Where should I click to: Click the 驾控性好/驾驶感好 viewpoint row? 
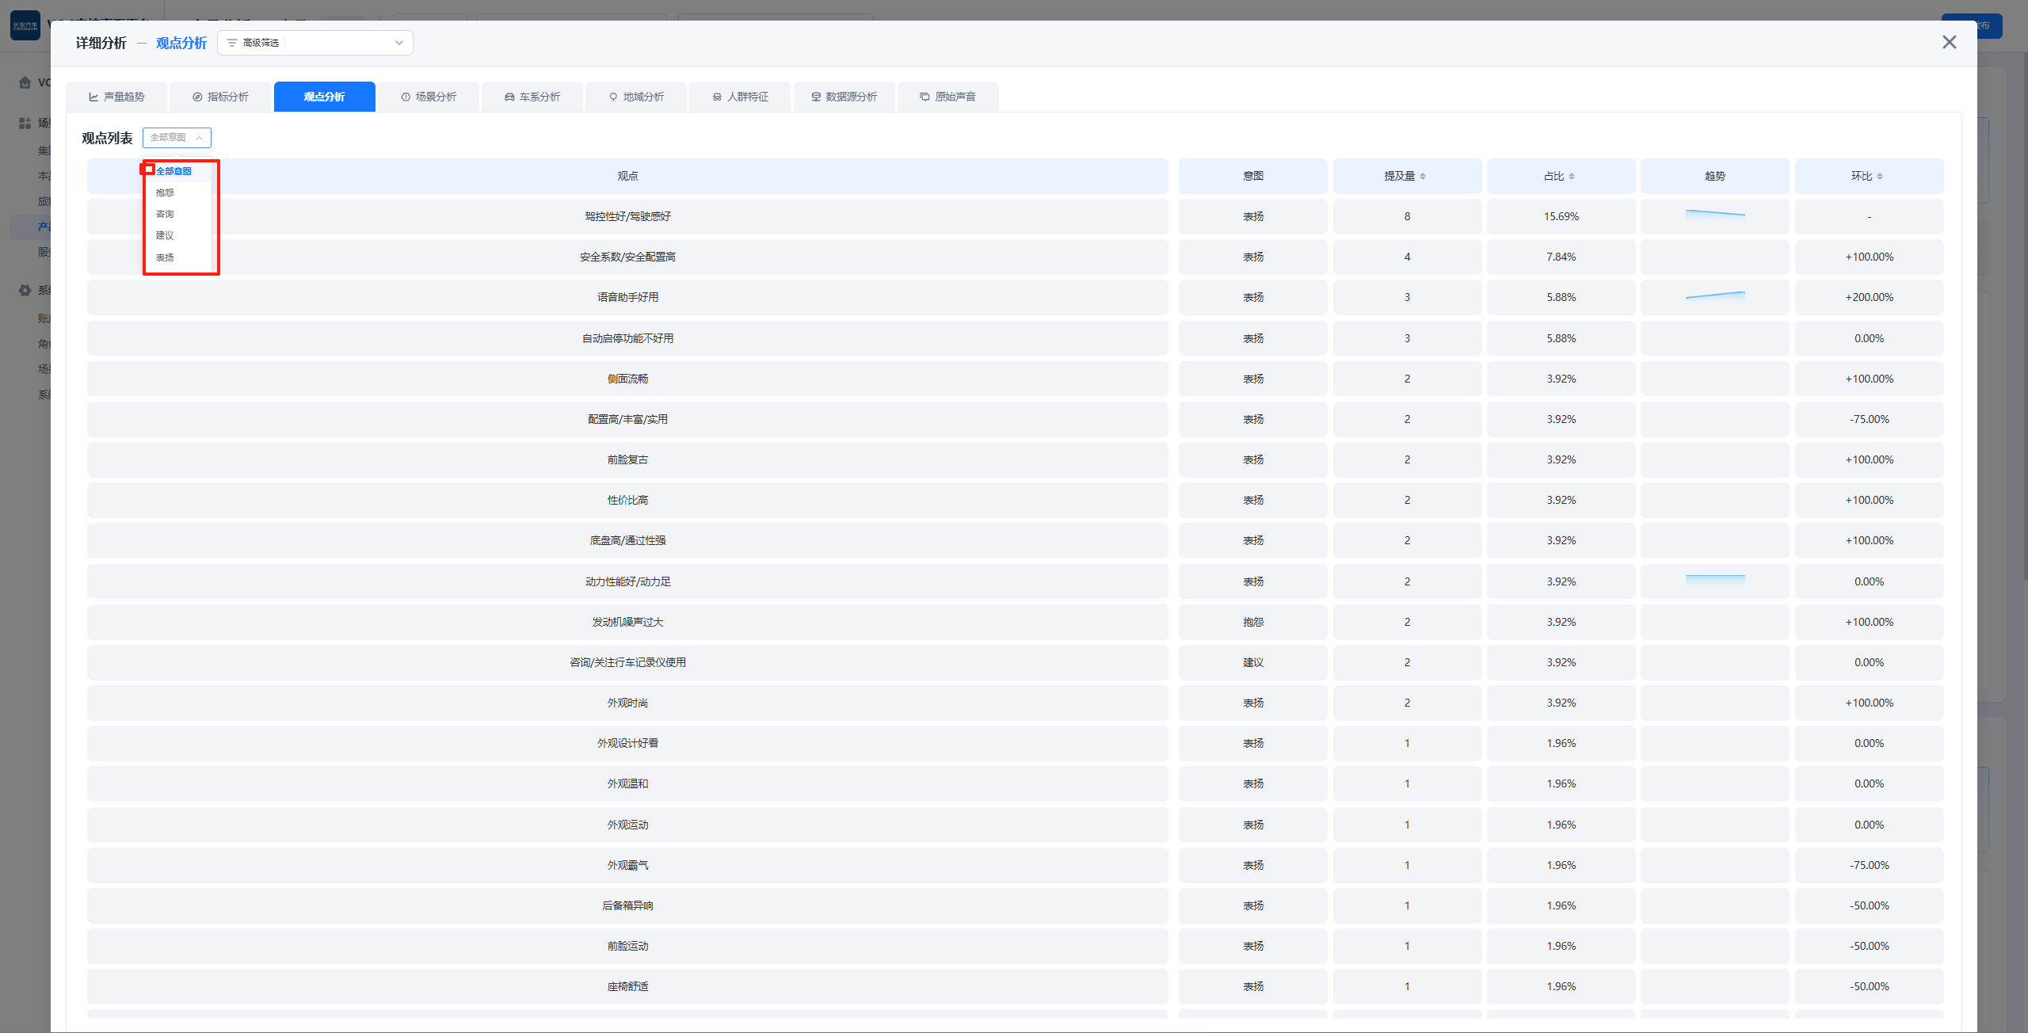coord(627,216)
